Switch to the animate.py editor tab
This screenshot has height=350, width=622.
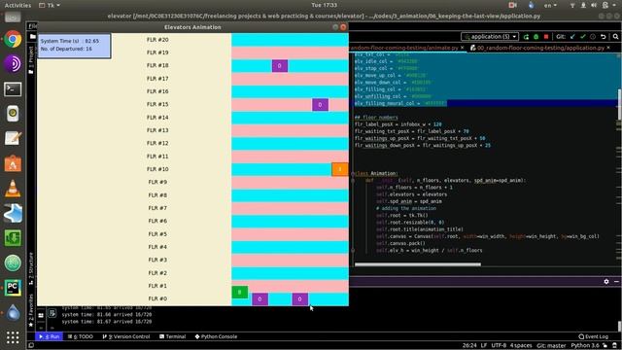click(404, 48)
